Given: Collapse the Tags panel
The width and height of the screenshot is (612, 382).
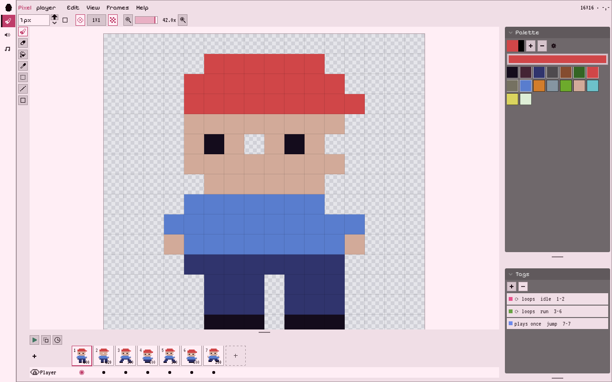Looking at the screenshot, I should (x=511, y=274).
